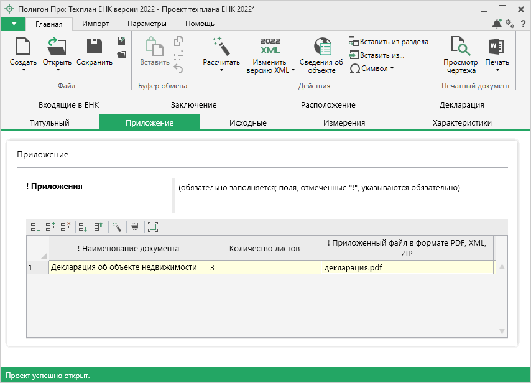
Task: Open Сведения об объекте
Action: coord(321,47)
